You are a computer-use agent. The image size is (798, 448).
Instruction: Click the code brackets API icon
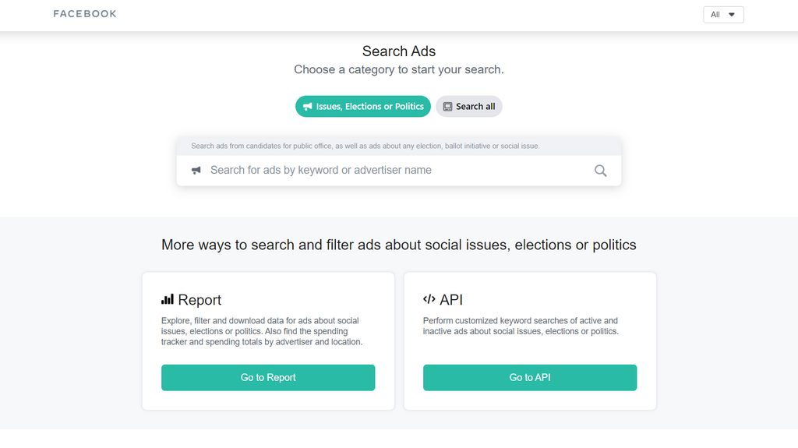[429, 299]
